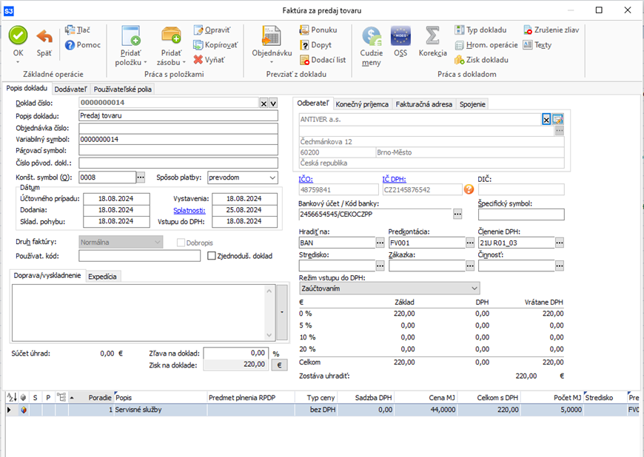Click the euro button beside Zisk na doklade
The width and height of the screenshot is (644, 457).
pyautogui.click(x=281, y=365)
